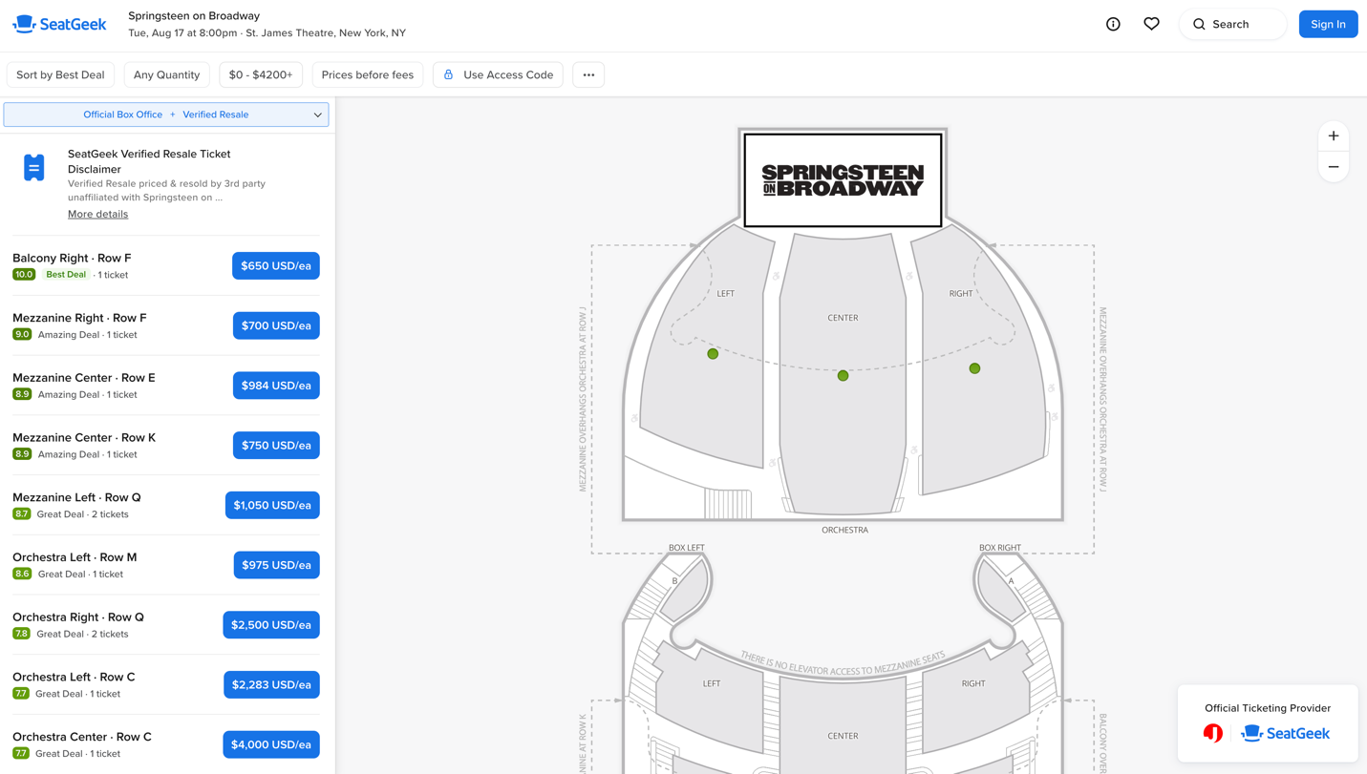Click the $650 USD Balcony Right ticket price
Screen dimensions: 1367x774
(x=275, y=265)
